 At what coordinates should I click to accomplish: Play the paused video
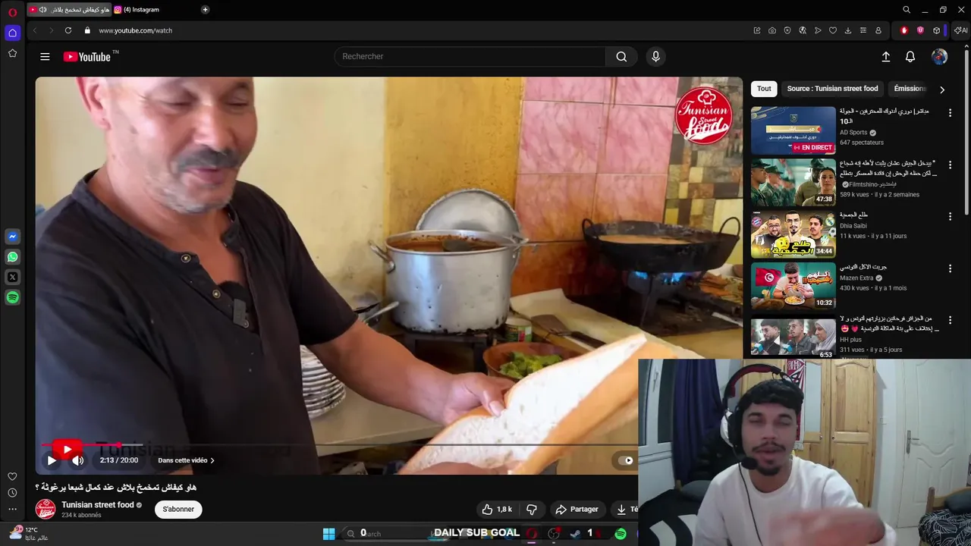tap(52, 460)
